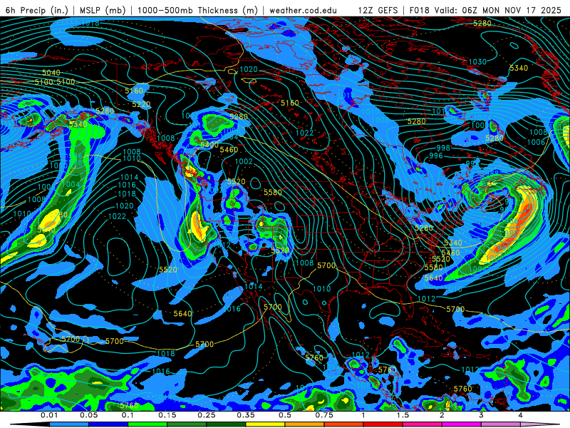570x428 pixels.
Task: Pick the dark blue 0.05–0.1 legend swatch
Action: coord(108,424)
